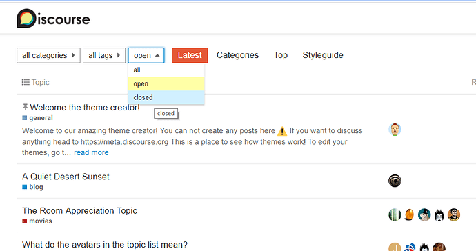This screenshot has width=476, height=251.
Task: Click the arrow on all tags dropdown
Action: point(119,55)
